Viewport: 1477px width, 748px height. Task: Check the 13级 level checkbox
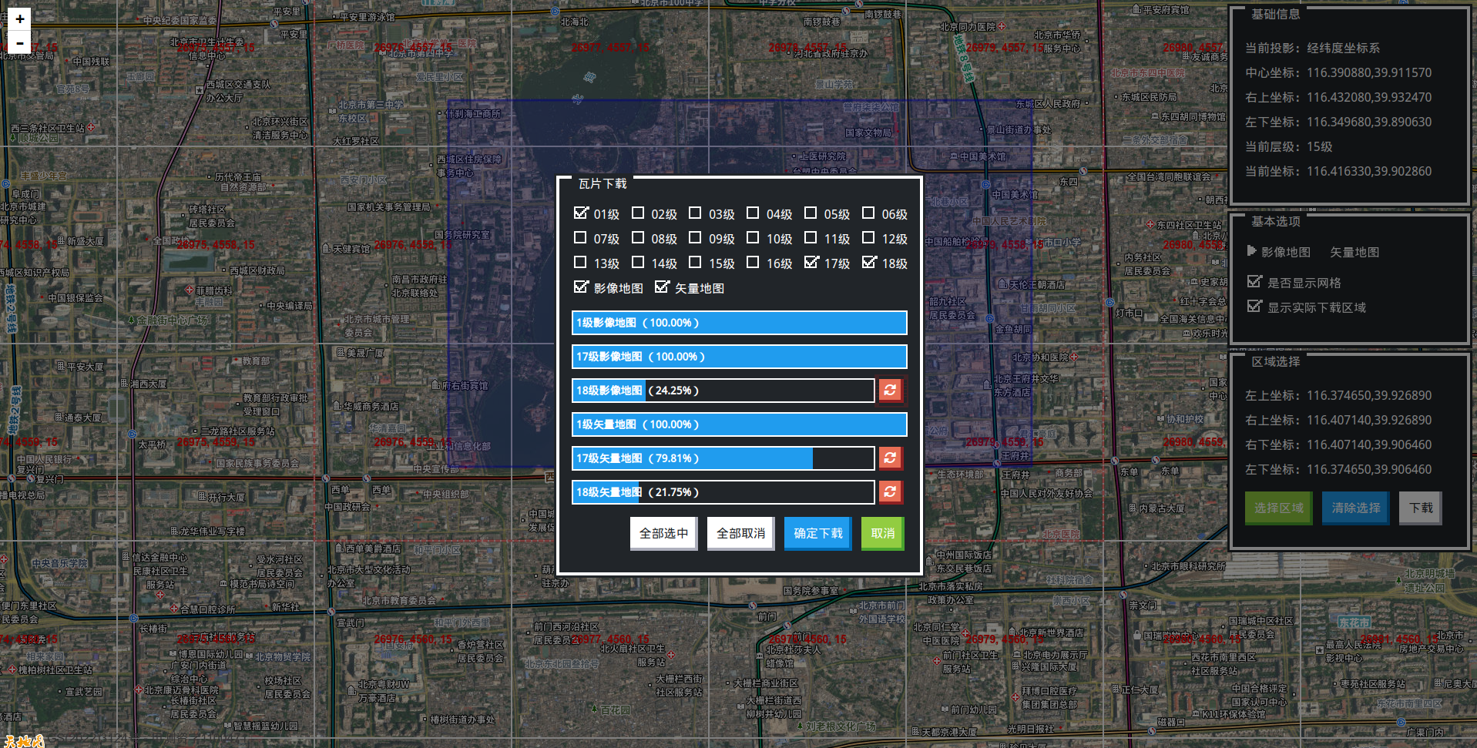click(580, 262)
